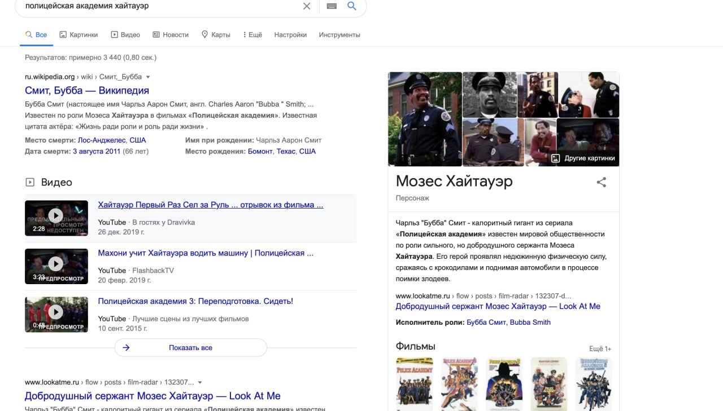
Task: Click the blue magnifier search icon
Action: pos(352,6)
